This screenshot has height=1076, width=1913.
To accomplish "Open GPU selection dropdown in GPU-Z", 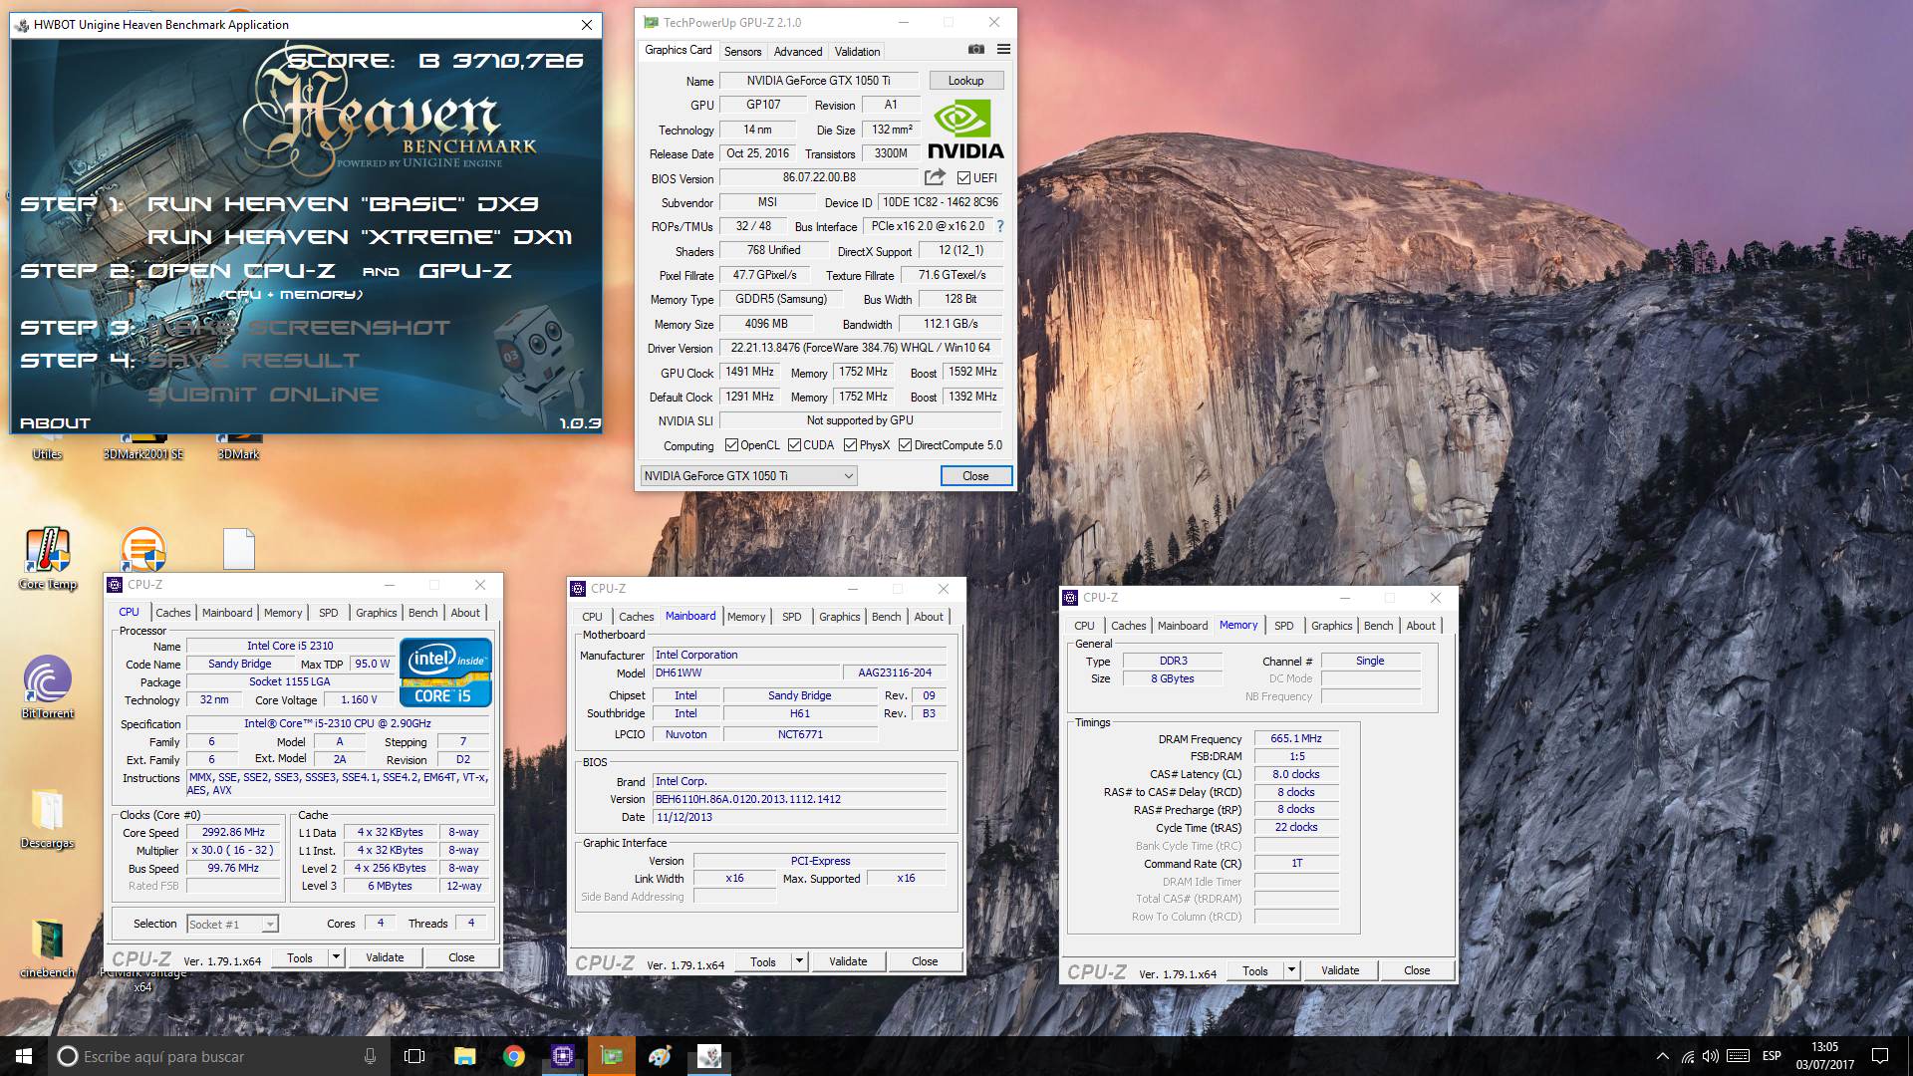I will (748, 476).
